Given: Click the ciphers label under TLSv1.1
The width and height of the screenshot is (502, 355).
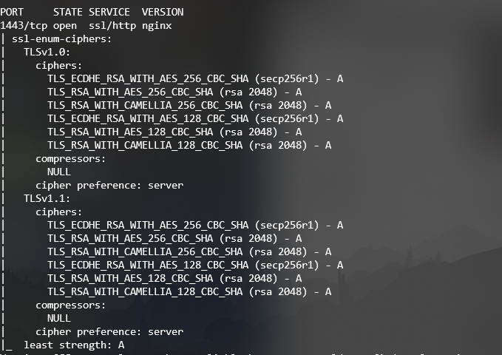Looking at the screenshot, I should (59, 212).
